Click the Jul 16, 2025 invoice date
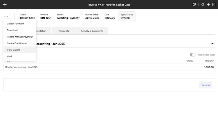 click(92, 18)
